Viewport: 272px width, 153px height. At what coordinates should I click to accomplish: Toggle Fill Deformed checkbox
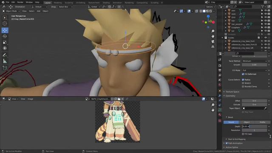tap(243, 74)
